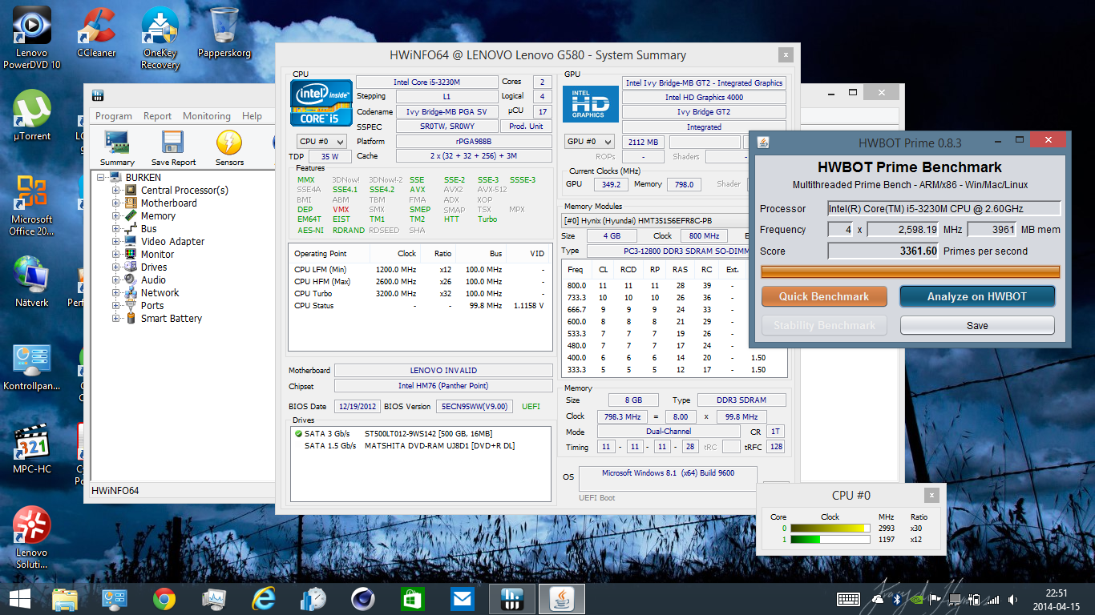This screenshot has height=615, width=1095.
Task: Open the GPU #0 selector dropdown
Action: pyautogui.click(x=589, y=142)
